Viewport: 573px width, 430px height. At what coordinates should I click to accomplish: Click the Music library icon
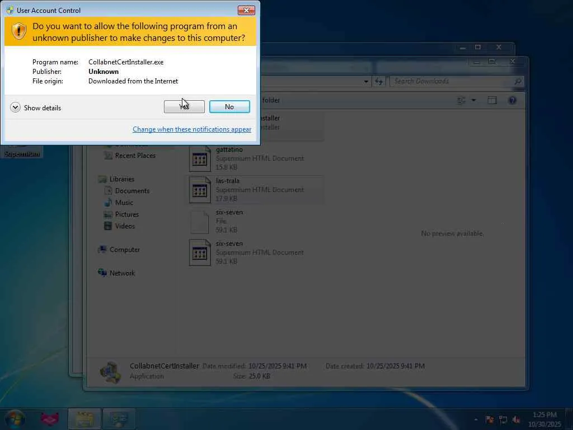108,202
